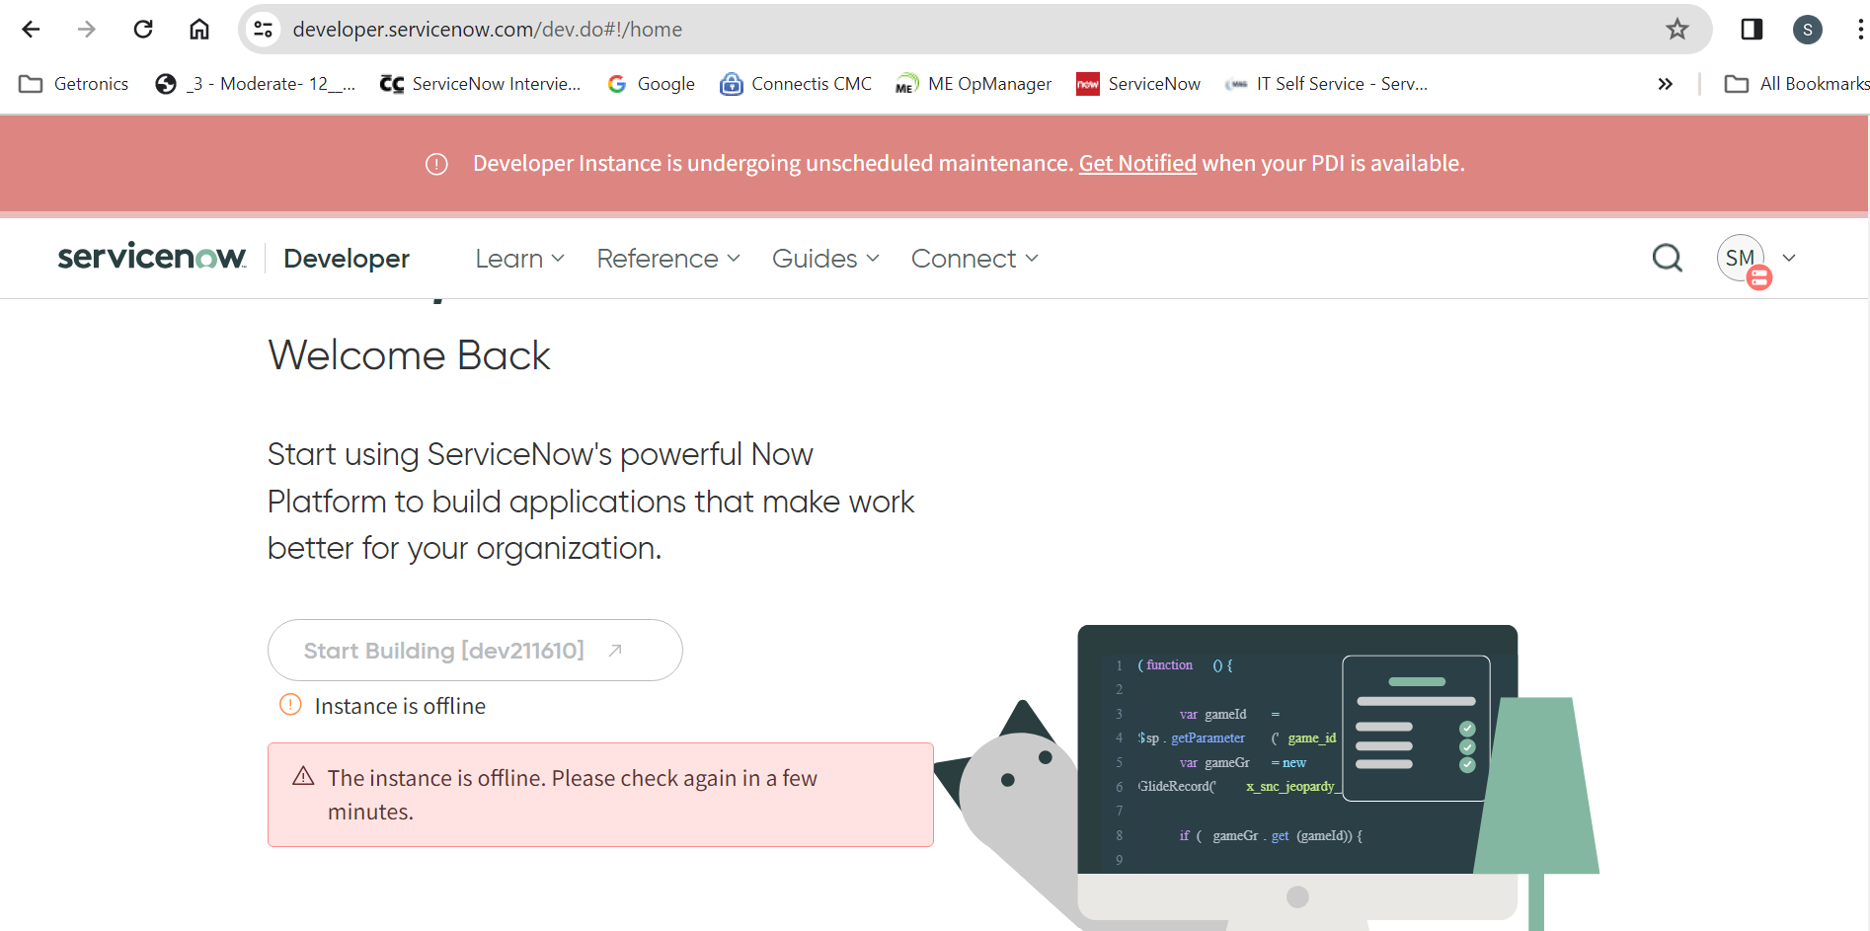Click the triangle alert icon in offline message

(x=303, y=777)
